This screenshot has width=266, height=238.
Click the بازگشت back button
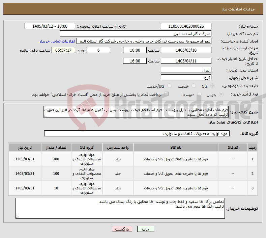[122, 229]
